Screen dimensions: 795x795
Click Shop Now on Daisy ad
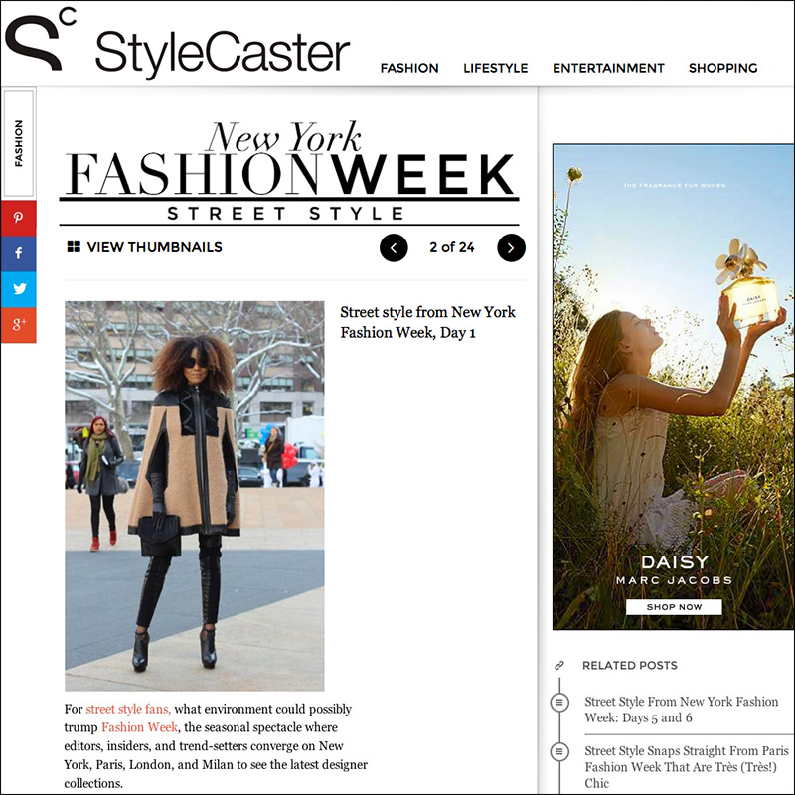click(674, 607)
